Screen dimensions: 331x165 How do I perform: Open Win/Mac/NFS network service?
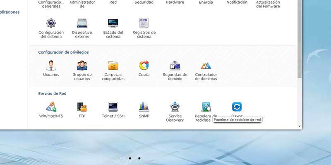(51, 107)
